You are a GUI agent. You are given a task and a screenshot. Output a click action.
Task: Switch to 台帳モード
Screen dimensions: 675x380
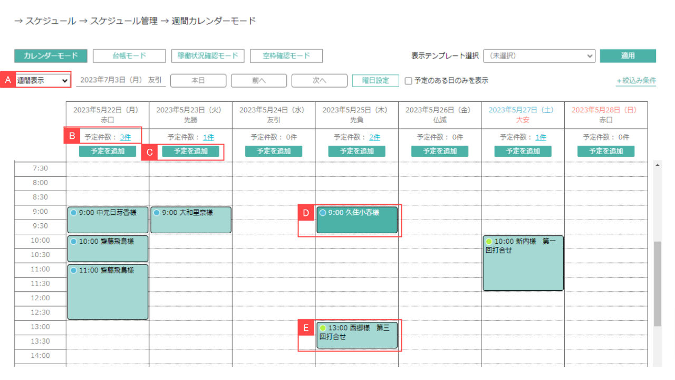[x=129, y=55]
